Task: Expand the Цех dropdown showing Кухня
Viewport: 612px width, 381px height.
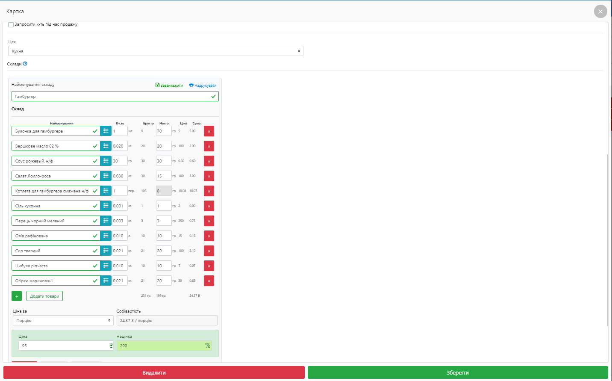Action: pos(156,51)
